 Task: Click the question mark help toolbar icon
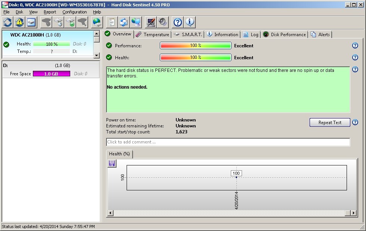click(178, 22)
